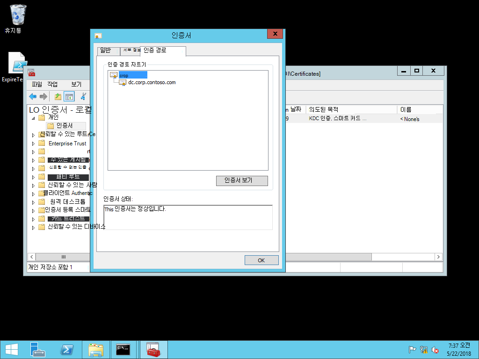
Task: Click the left arrow of tree scrollbar
Action: (x=31, y=257)
